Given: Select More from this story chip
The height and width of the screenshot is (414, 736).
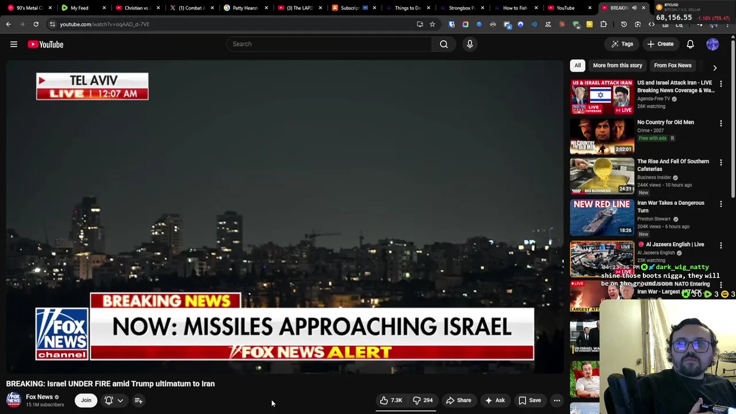Looking at the screenshot, I should click(x=618, y=66).
